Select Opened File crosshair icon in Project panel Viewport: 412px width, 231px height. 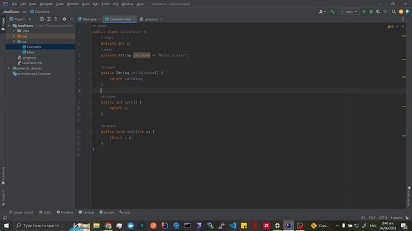(41, 19)
